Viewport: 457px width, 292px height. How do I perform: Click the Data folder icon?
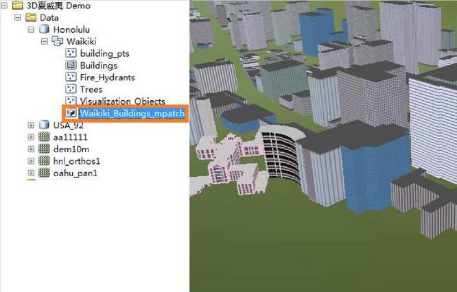click(31, 17)
